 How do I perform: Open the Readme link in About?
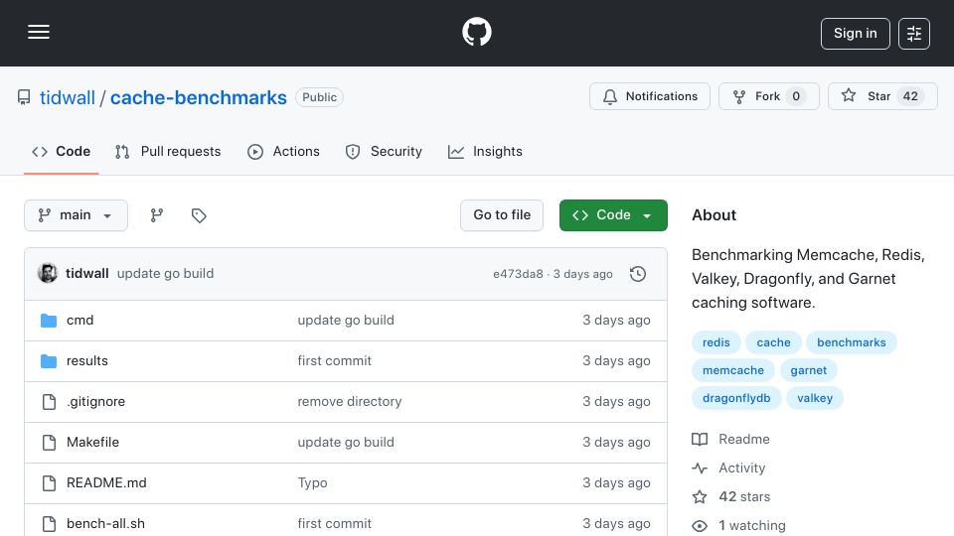click(x=730, y=440)
